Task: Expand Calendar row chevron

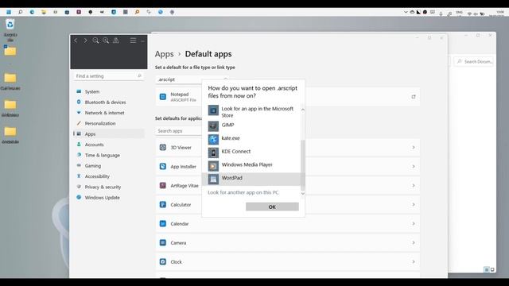Action: (x=414, y=224)
